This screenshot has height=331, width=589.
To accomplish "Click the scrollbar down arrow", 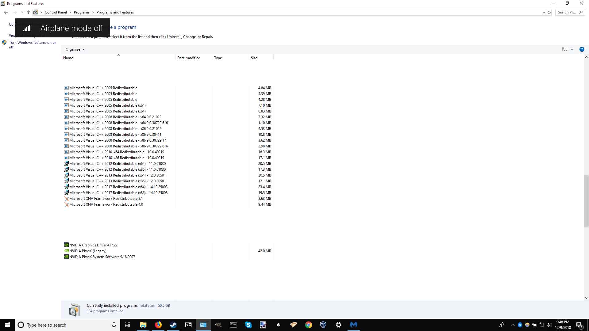I will (x=586, y=298).
